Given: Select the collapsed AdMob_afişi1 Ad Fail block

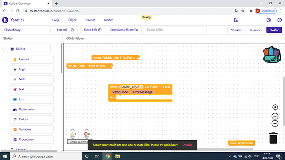Looking at the screenshot, I should point(116,57).
